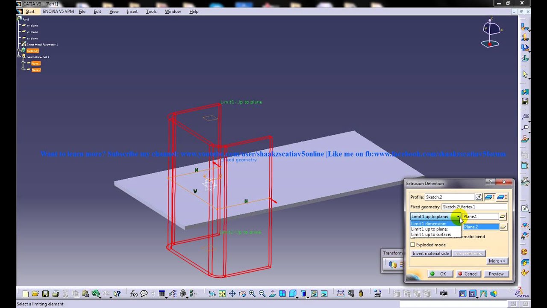Toggle the one-direction thickness icon next to profile
Screen dimensions: 547x308
pos(489,197)
